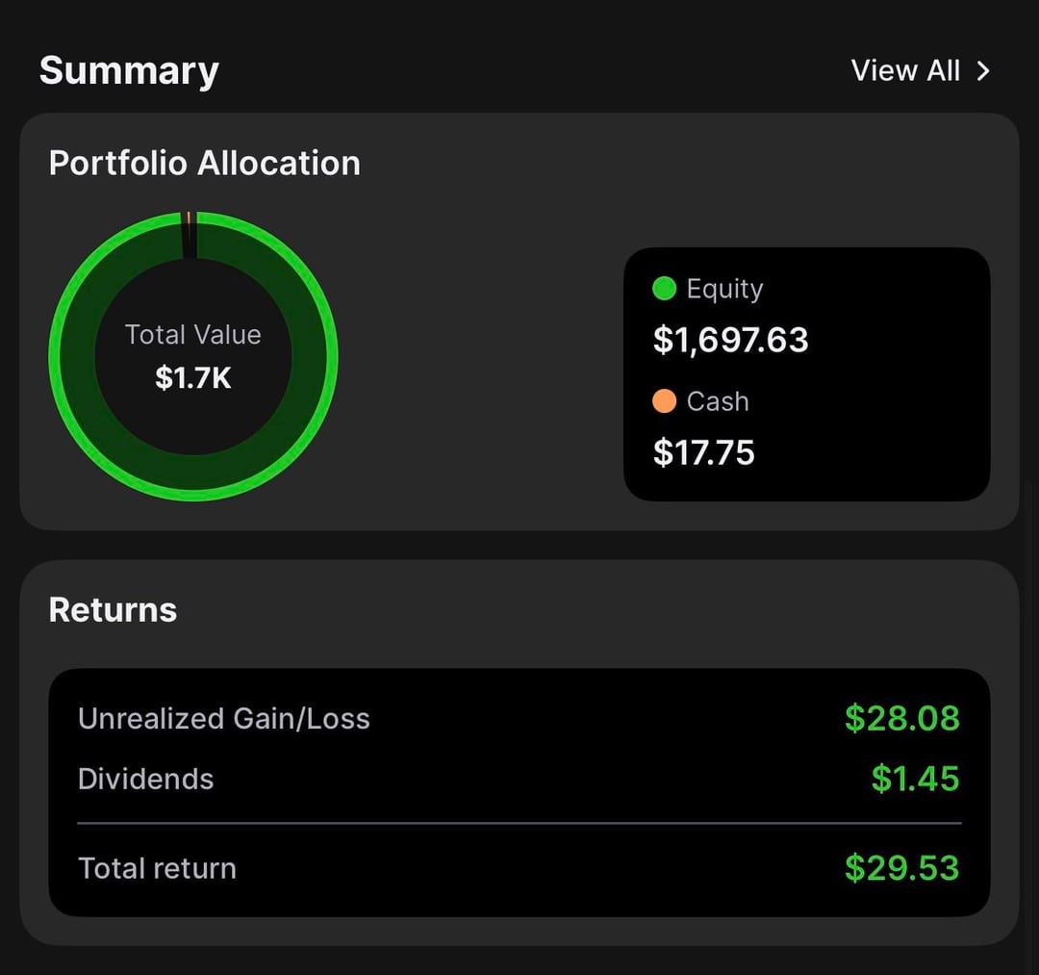Select the Unrealized Gain/Loss row label
Screen dimensions: 1039x975
(223, 719)
